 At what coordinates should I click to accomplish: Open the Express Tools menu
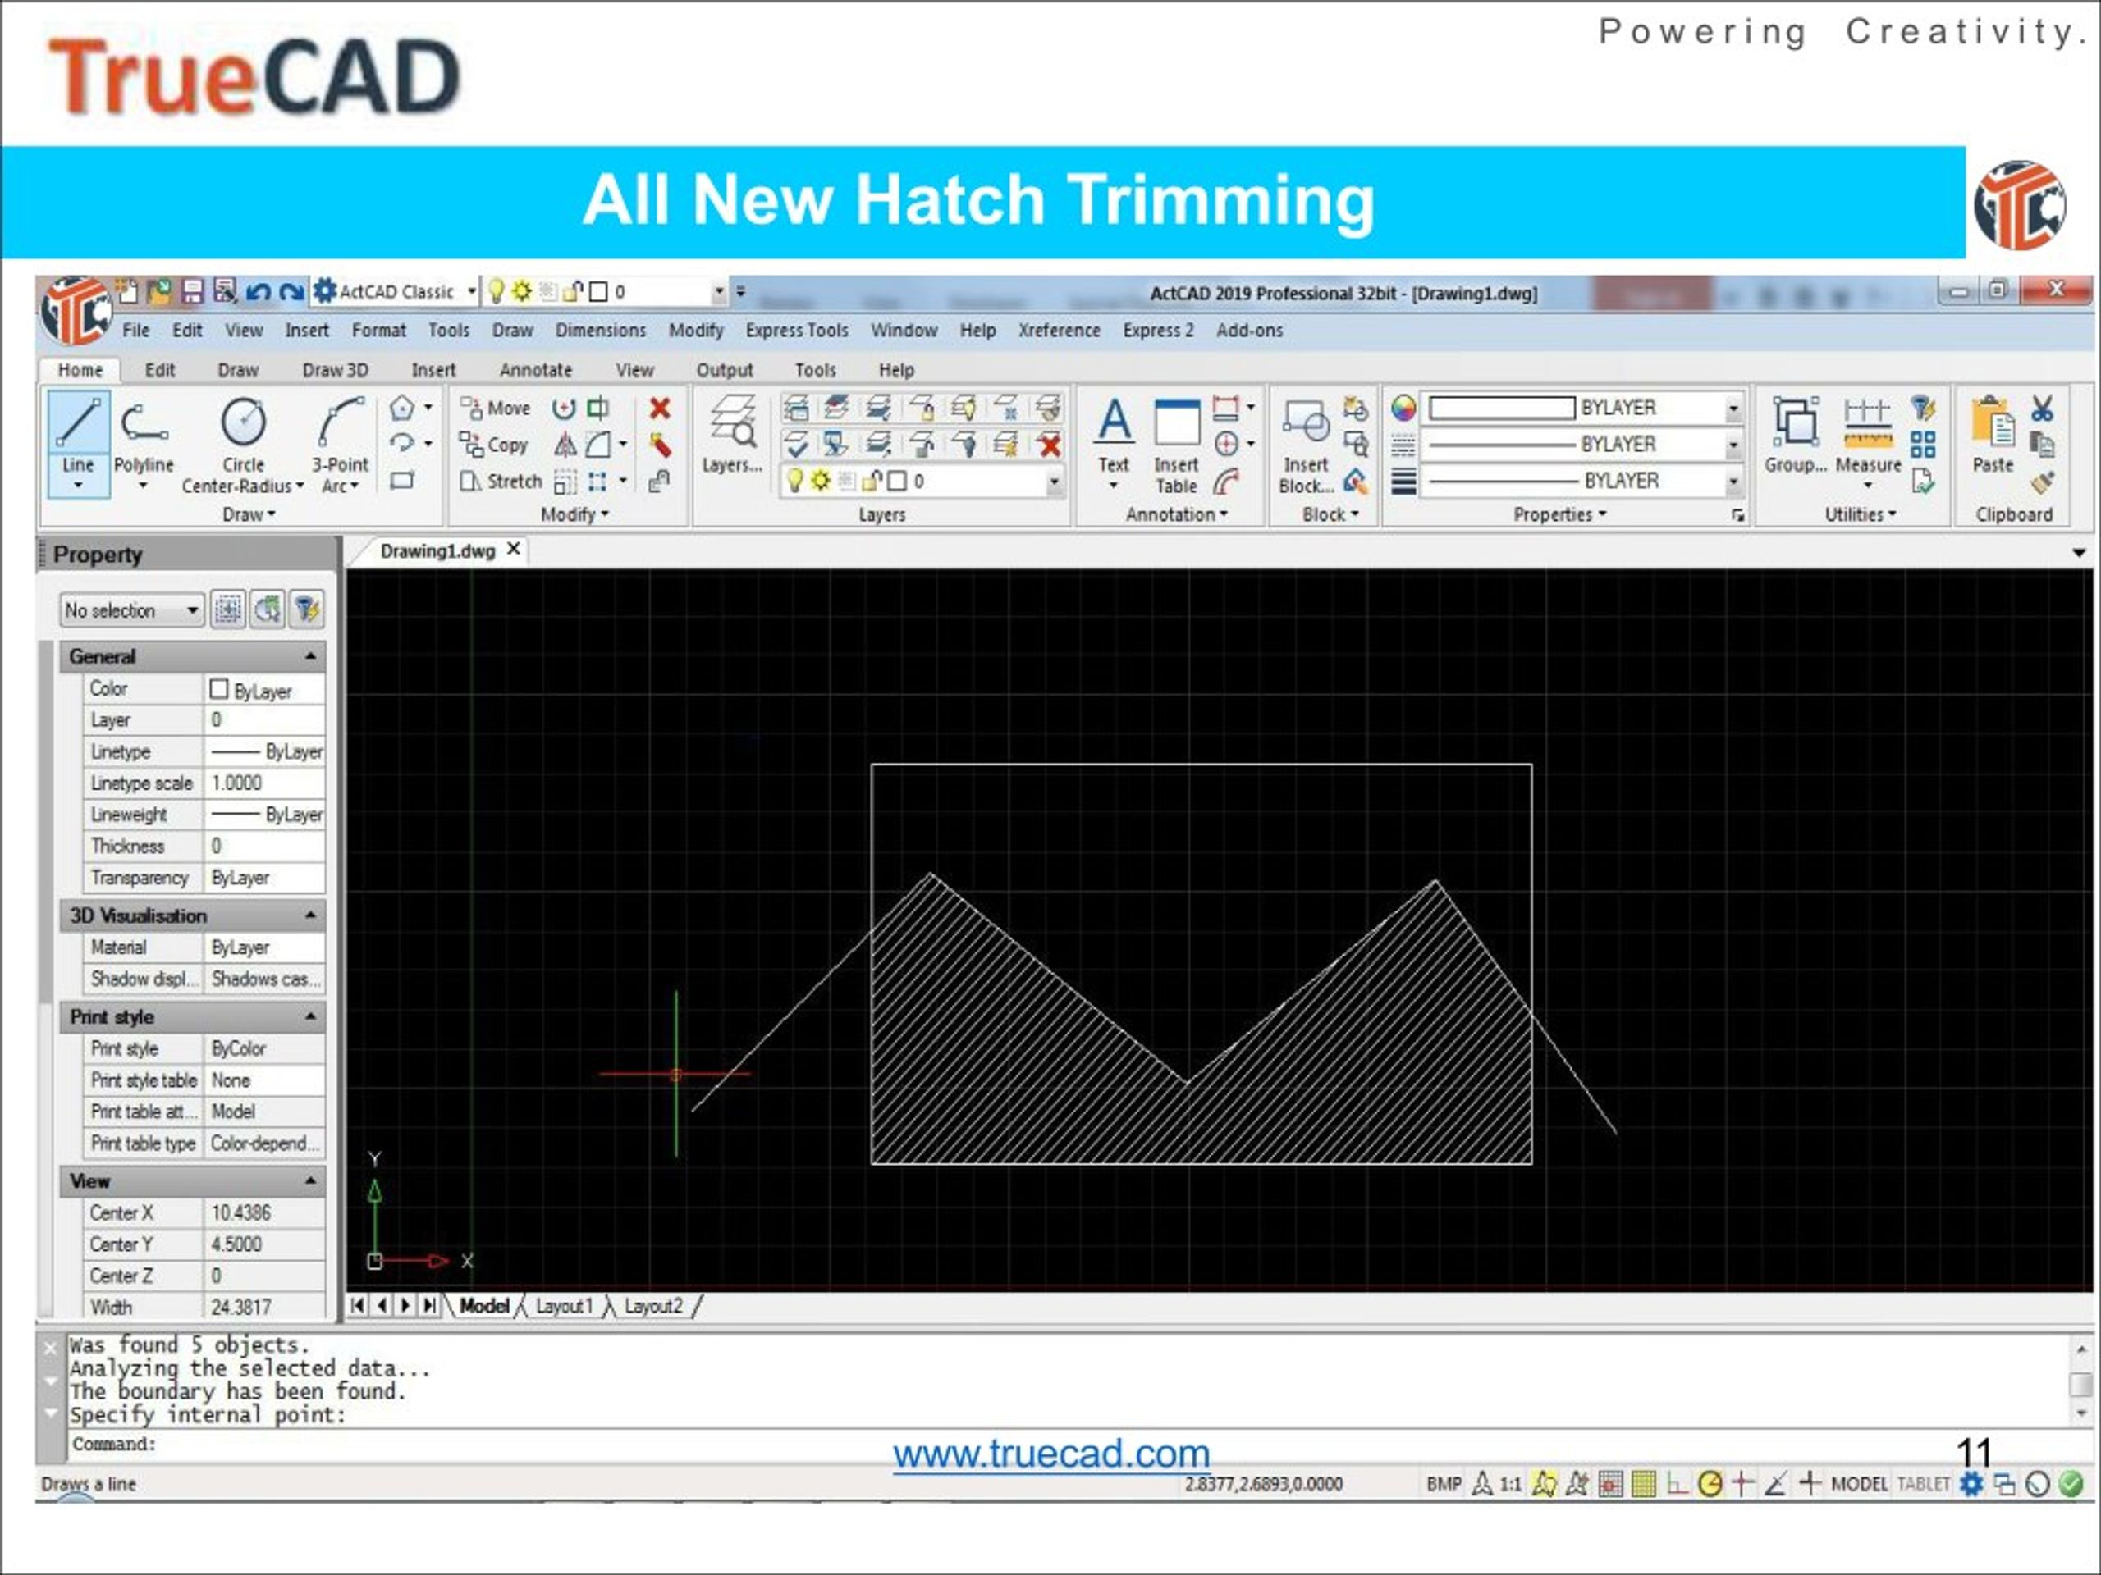tap(797, 331)
